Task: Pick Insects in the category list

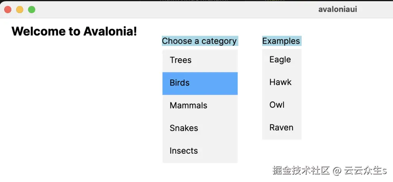Action: [200, 151]
